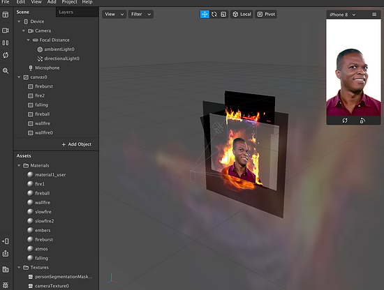The image size is (384, 290).
Task: Rotate the simulator device preview
Action: pos(362,121)
